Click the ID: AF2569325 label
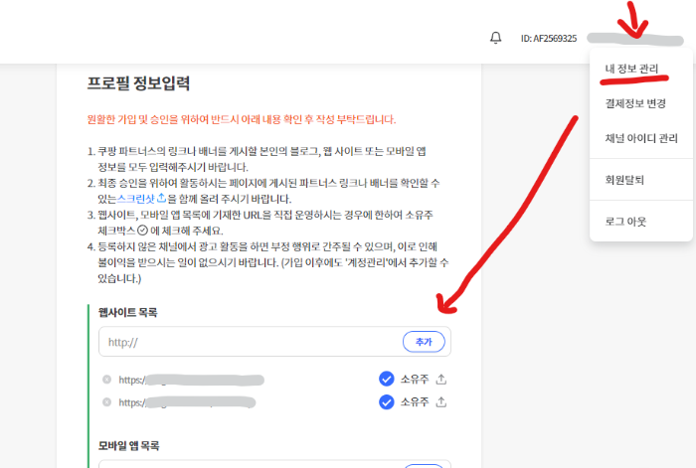 click(548, 39)
